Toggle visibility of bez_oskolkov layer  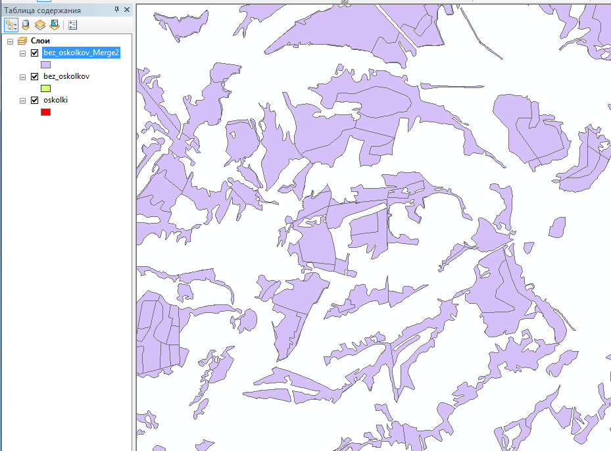(x=35, y=77)
